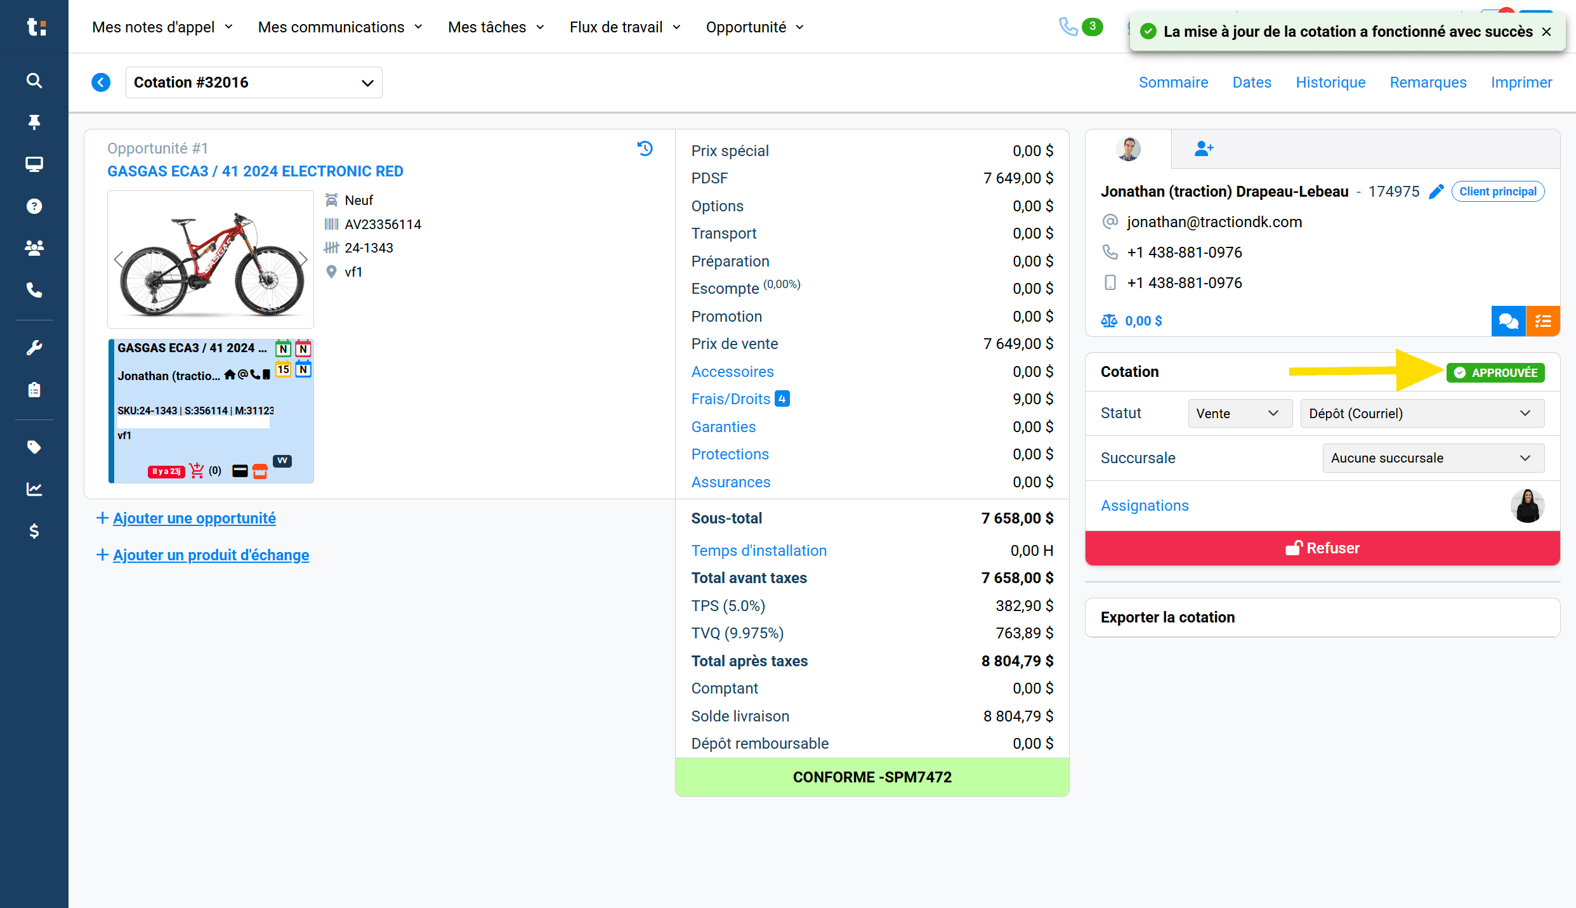Open the Frais/Droits link
The image size is (1576, 908).
730,399
